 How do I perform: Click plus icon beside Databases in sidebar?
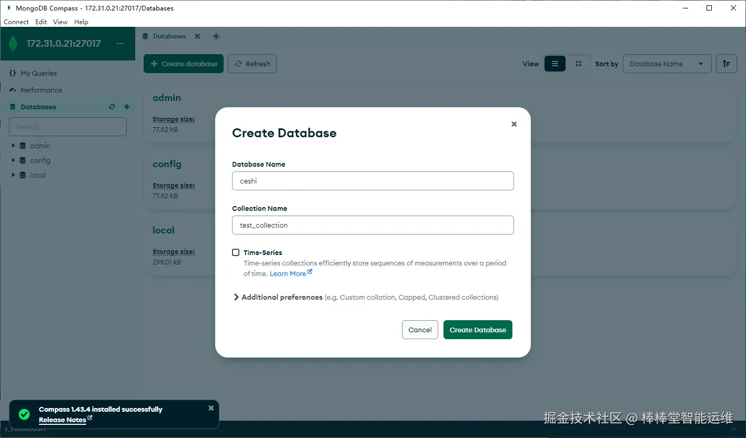(x=127, y=107)
